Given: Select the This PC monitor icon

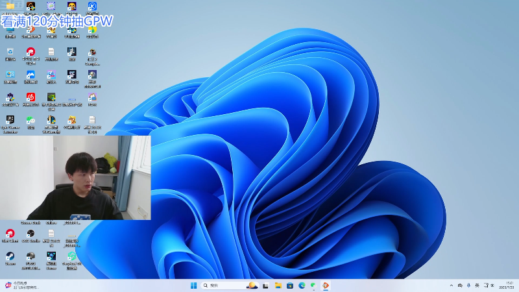Looking at the screenshot, I should pos(10,30).
